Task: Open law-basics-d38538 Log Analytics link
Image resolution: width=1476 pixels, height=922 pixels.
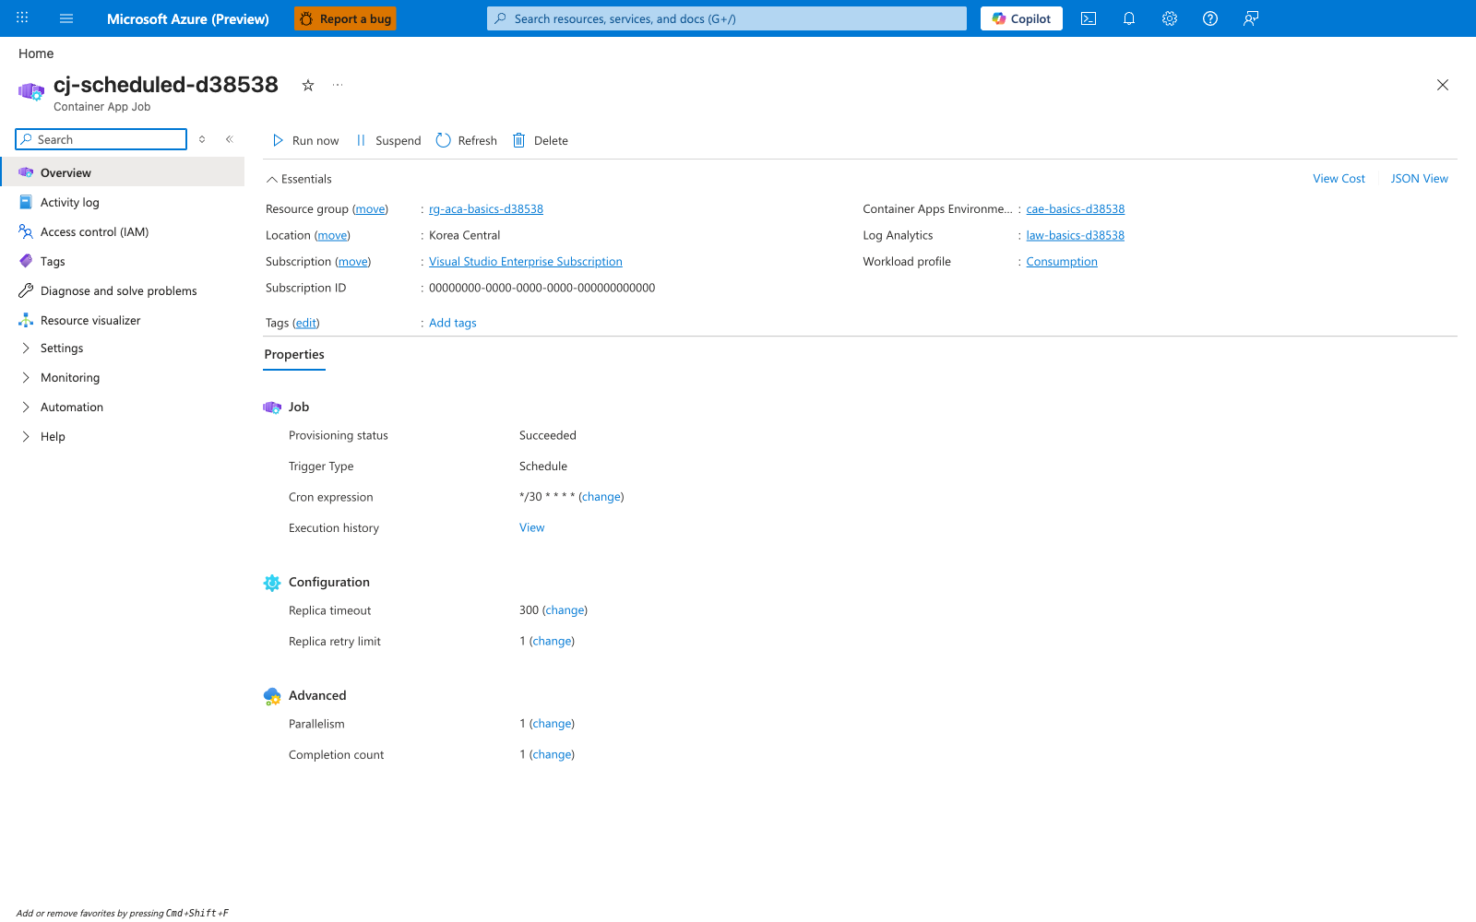Action: pos(1076,235)
